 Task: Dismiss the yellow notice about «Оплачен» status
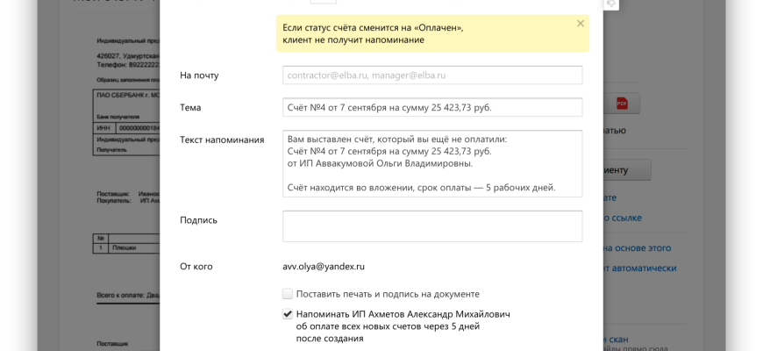(x=580, y=24)
